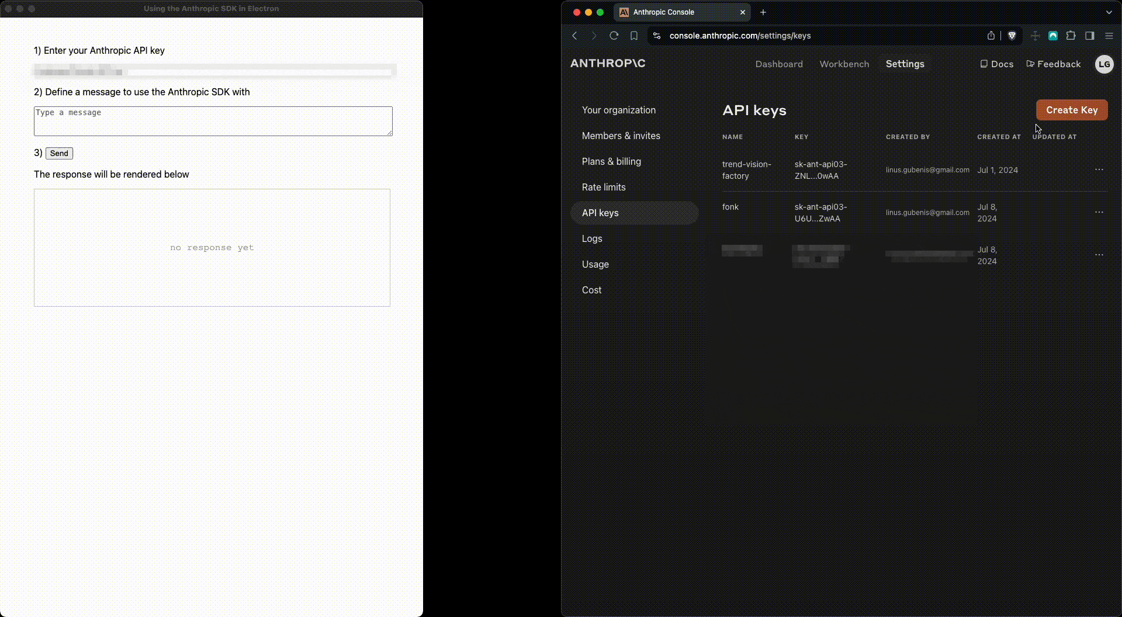The image size is (1122, 617).
Task: Expand the tab search dropdown arrow
Action: [x=1109, y=12]
